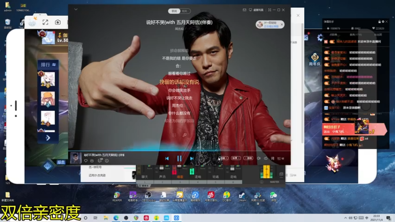The width and height of the screenshot is (395, 222).
Task: Take a screenshot with the camera icon
Action: pos(58,22)
